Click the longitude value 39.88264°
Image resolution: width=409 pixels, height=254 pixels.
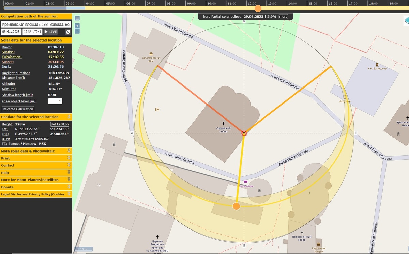(x=59, y=134)
